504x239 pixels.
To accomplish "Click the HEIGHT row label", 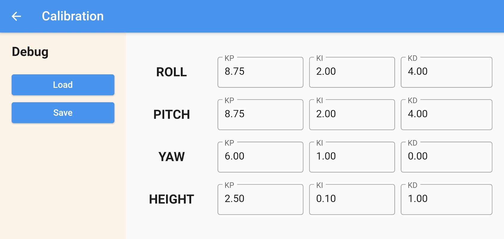I will click(171, 199).
